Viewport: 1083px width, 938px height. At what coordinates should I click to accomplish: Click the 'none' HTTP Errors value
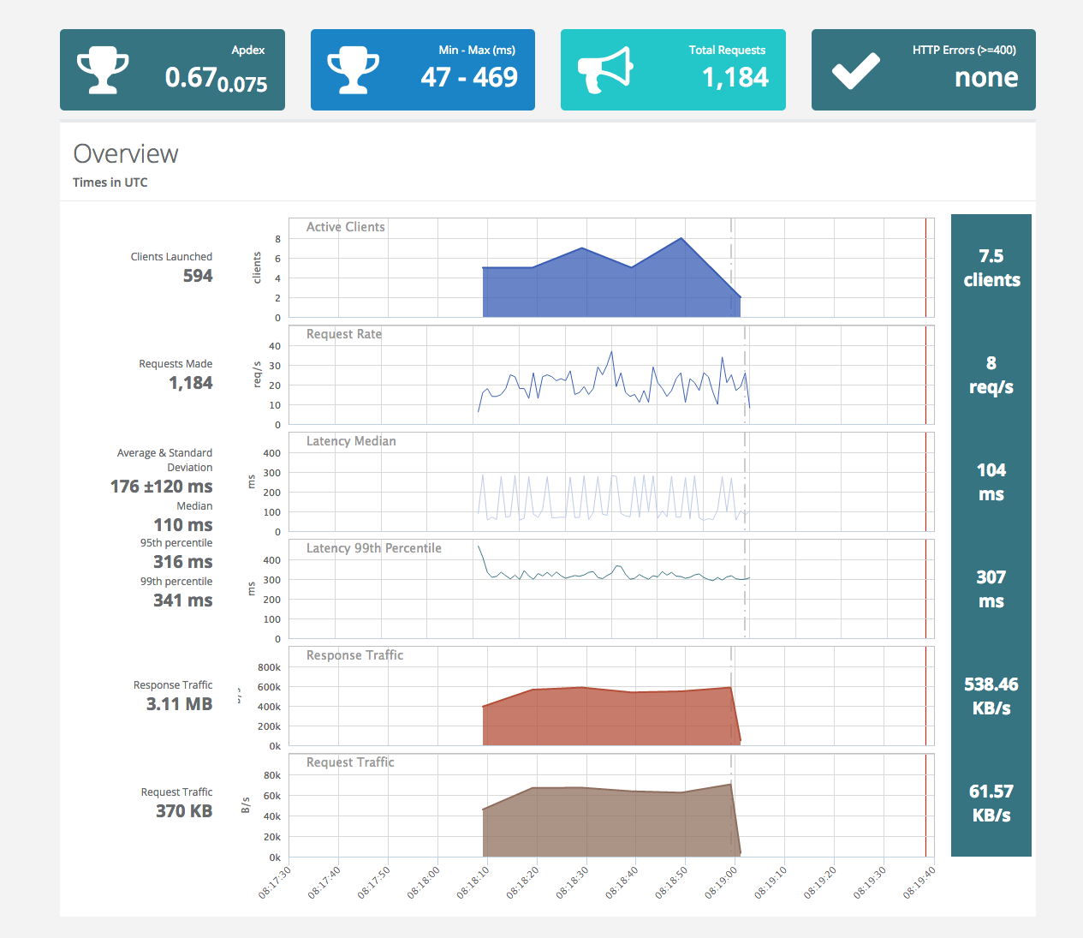986,78
